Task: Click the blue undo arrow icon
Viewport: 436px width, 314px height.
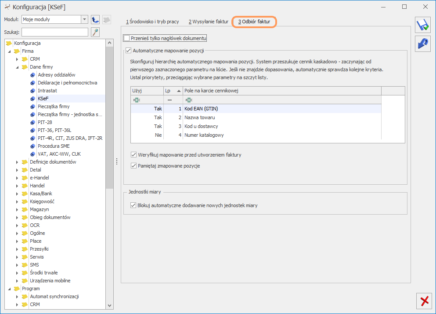Action: point(423,44)
